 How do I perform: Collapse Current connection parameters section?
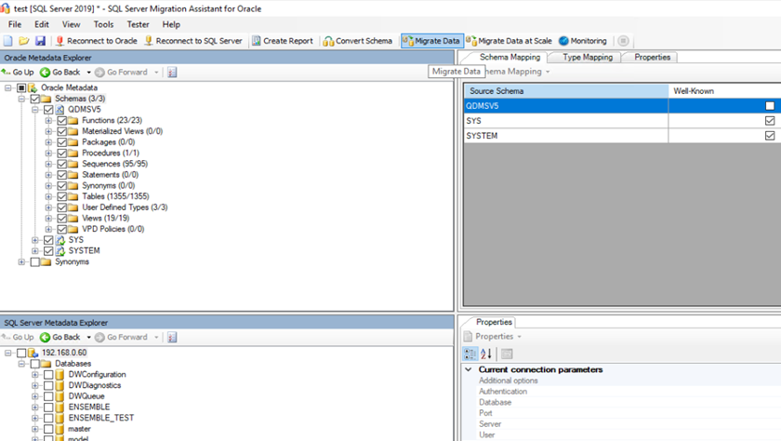[469, 369]
